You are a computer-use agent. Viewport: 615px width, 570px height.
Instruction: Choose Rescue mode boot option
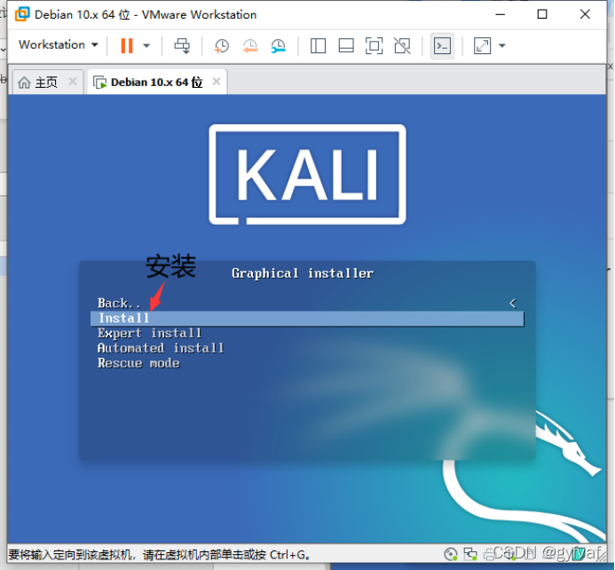tap(138, 363)
